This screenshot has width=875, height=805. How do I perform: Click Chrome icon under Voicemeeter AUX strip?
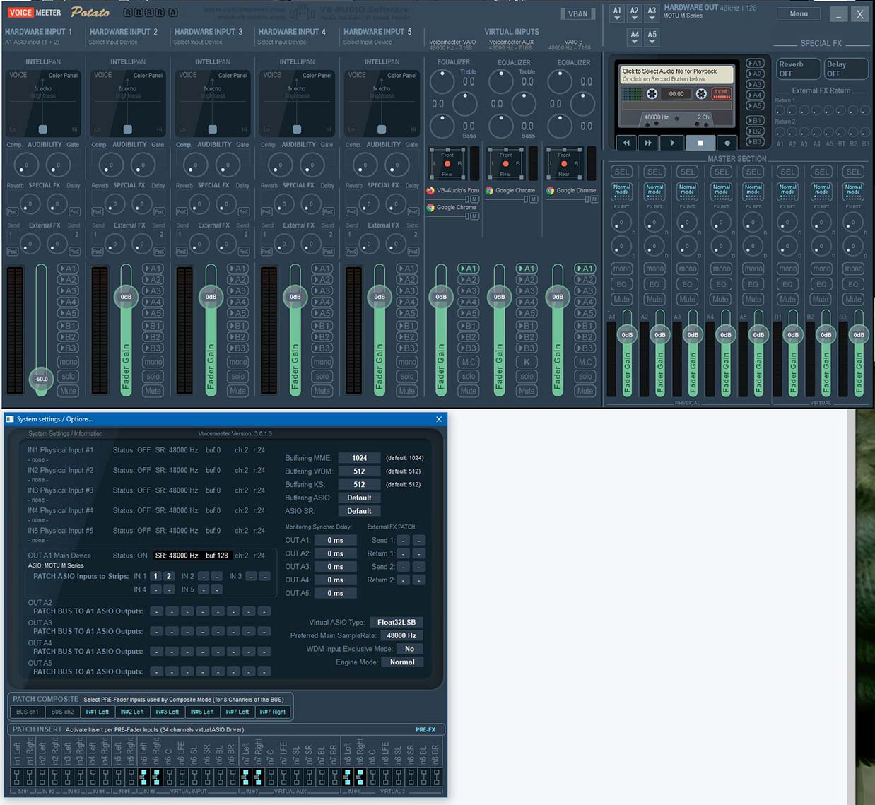point(489,190)
